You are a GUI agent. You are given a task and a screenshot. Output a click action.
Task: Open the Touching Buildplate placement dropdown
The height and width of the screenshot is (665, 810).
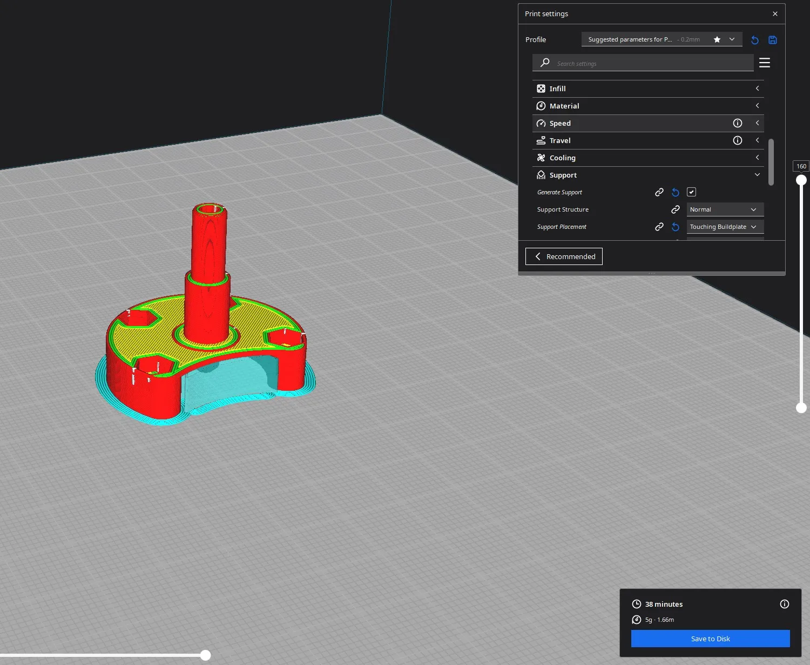(725, 227)
